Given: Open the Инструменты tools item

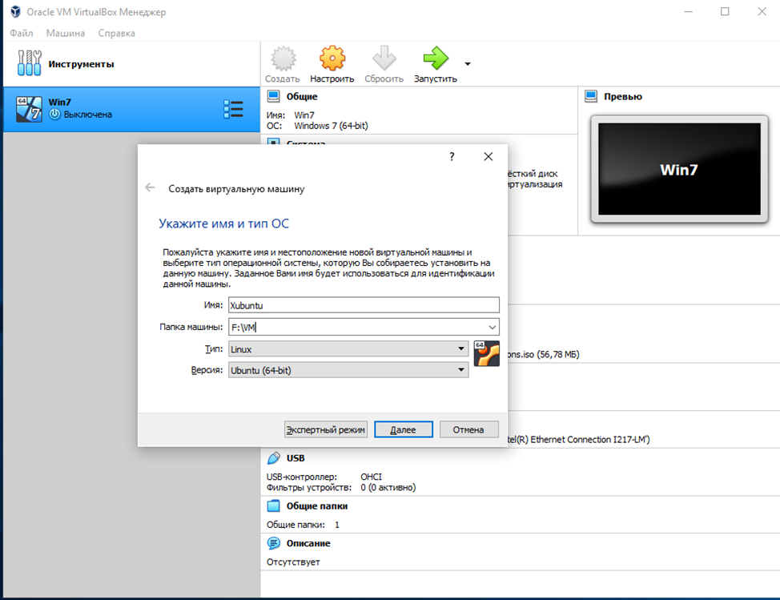Looking at the screenshot, I should pyautogui.click(x=132, y=63).
